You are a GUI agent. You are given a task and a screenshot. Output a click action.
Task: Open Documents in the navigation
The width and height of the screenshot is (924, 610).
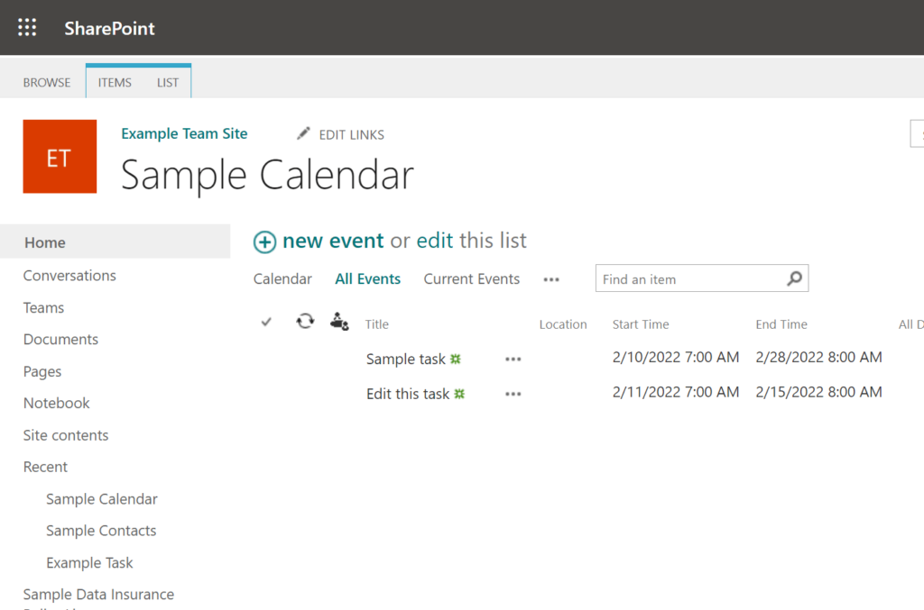60,340
